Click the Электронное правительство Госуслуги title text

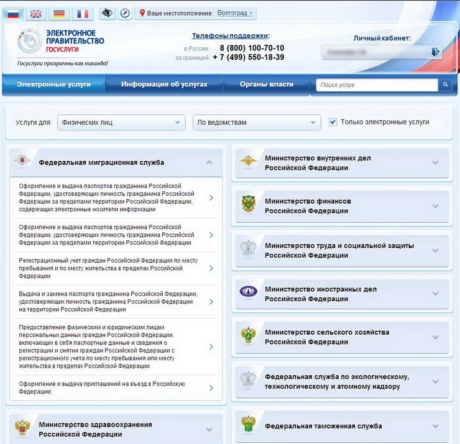(x=75, y=41)
